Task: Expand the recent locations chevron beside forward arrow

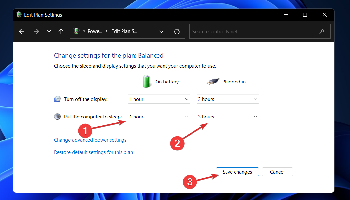Action: [49, 31]
